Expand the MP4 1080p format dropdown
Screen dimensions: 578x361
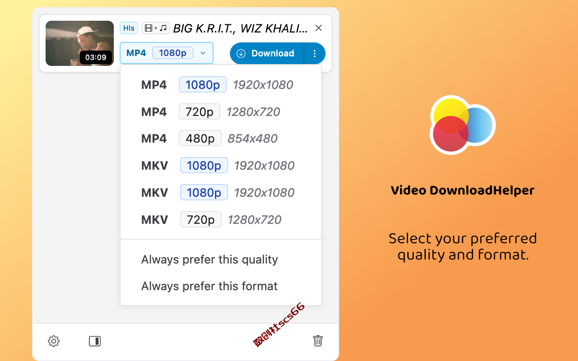[x=167, y=53]
